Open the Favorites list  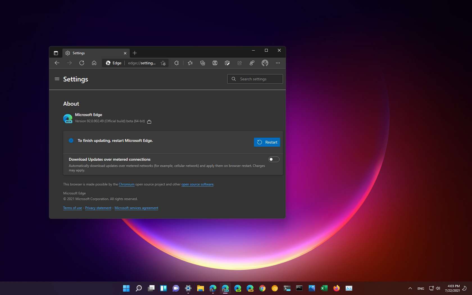click(x=190, y=63)
